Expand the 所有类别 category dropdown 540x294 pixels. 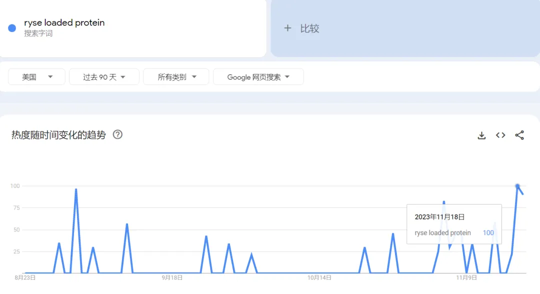pos(176,77)
